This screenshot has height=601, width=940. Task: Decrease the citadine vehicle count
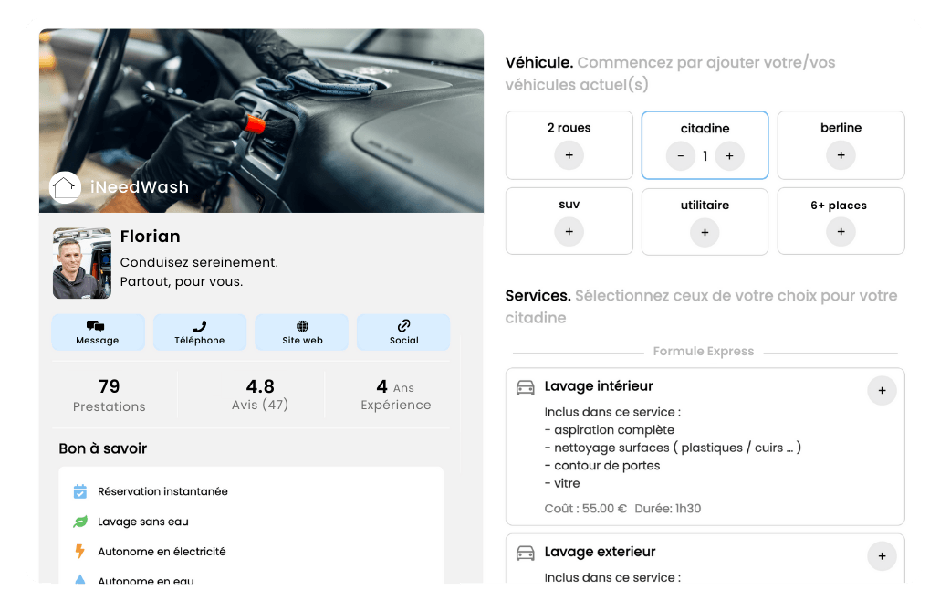coord(680,156)
